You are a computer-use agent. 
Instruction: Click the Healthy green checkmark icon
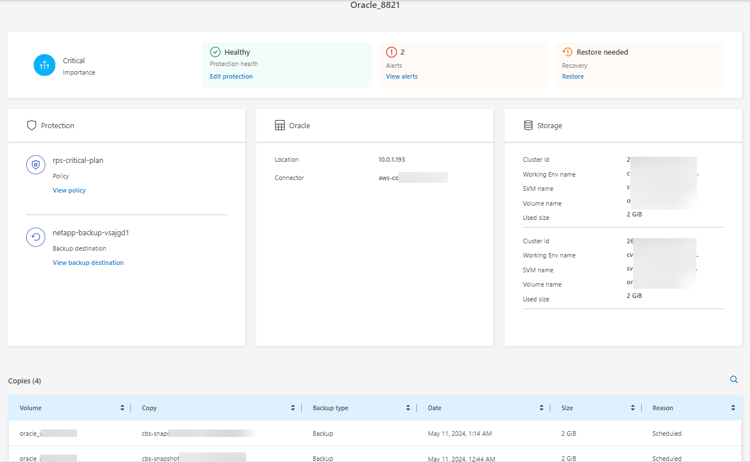[x=215, y=52]
